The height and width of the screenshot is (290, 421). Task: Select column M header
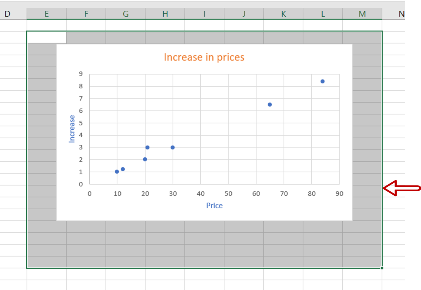click(362, 14)
